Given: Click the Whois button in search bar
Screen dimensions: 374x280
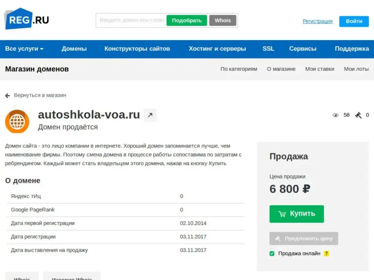Looking at the screenshot, I should point(222,20).
